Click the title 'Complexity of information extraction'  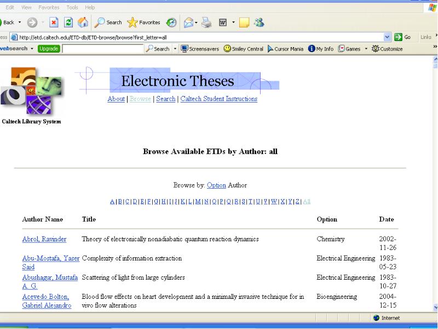point(131,258)
